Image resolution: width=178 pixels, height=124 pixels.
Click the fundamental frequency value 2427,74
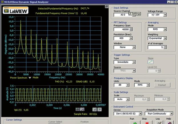coord(85,8)
